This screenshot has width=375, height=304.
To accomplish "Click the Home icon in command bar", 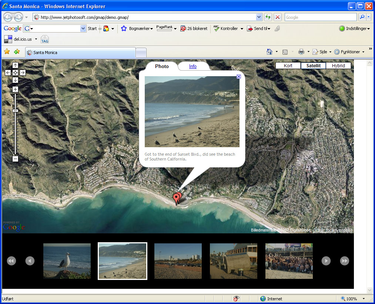I will click(269, 52).
